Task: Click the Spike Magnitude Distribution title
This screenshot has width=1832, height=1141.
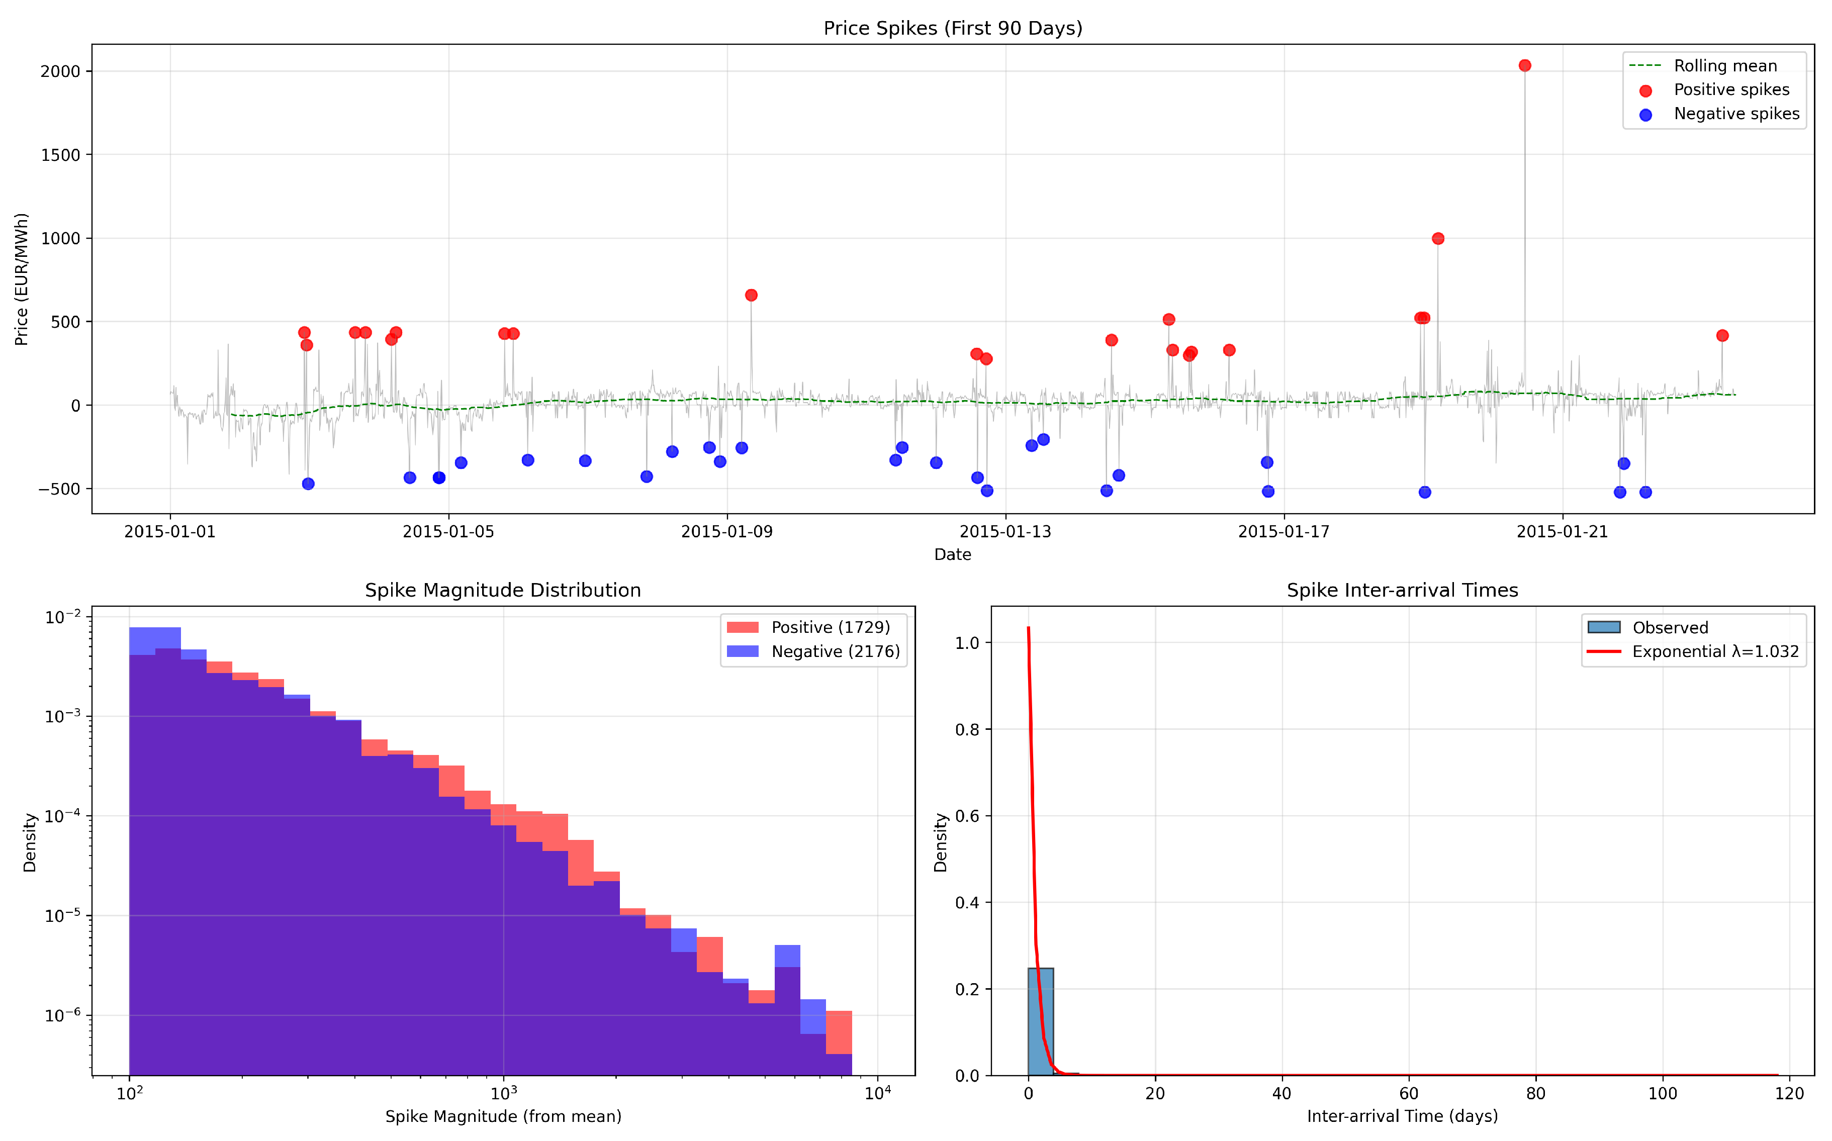Action: [503, 590]
